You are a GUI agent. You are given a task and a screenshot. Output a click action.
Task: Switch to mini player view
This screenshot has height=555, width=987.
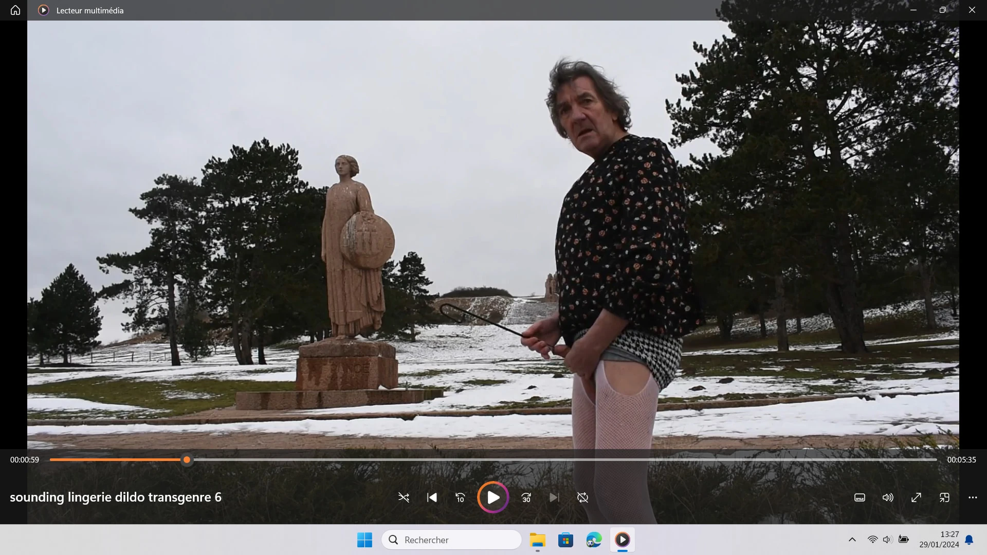pos(944,497)
